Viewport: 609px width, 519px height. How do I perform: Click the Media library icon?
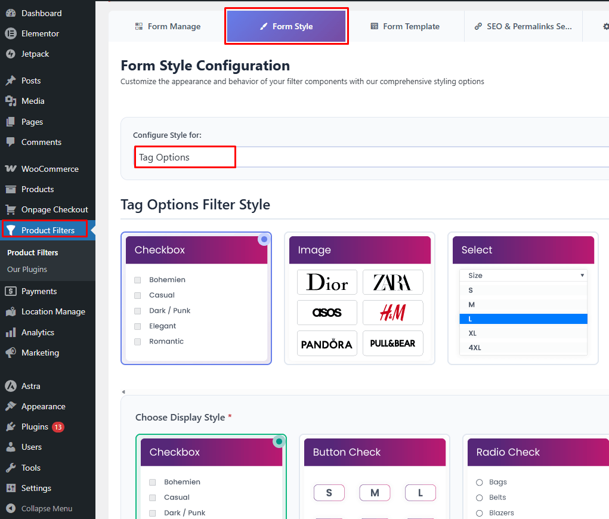[x=11, y=101]
